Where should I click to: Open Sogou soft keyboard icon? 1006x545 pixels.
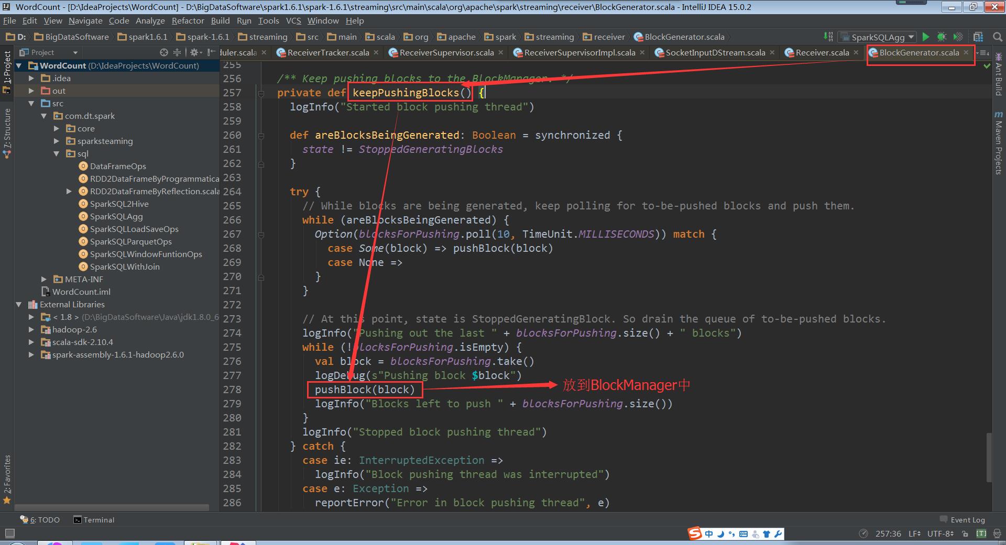pyautogui.click(x=743, y=534)
